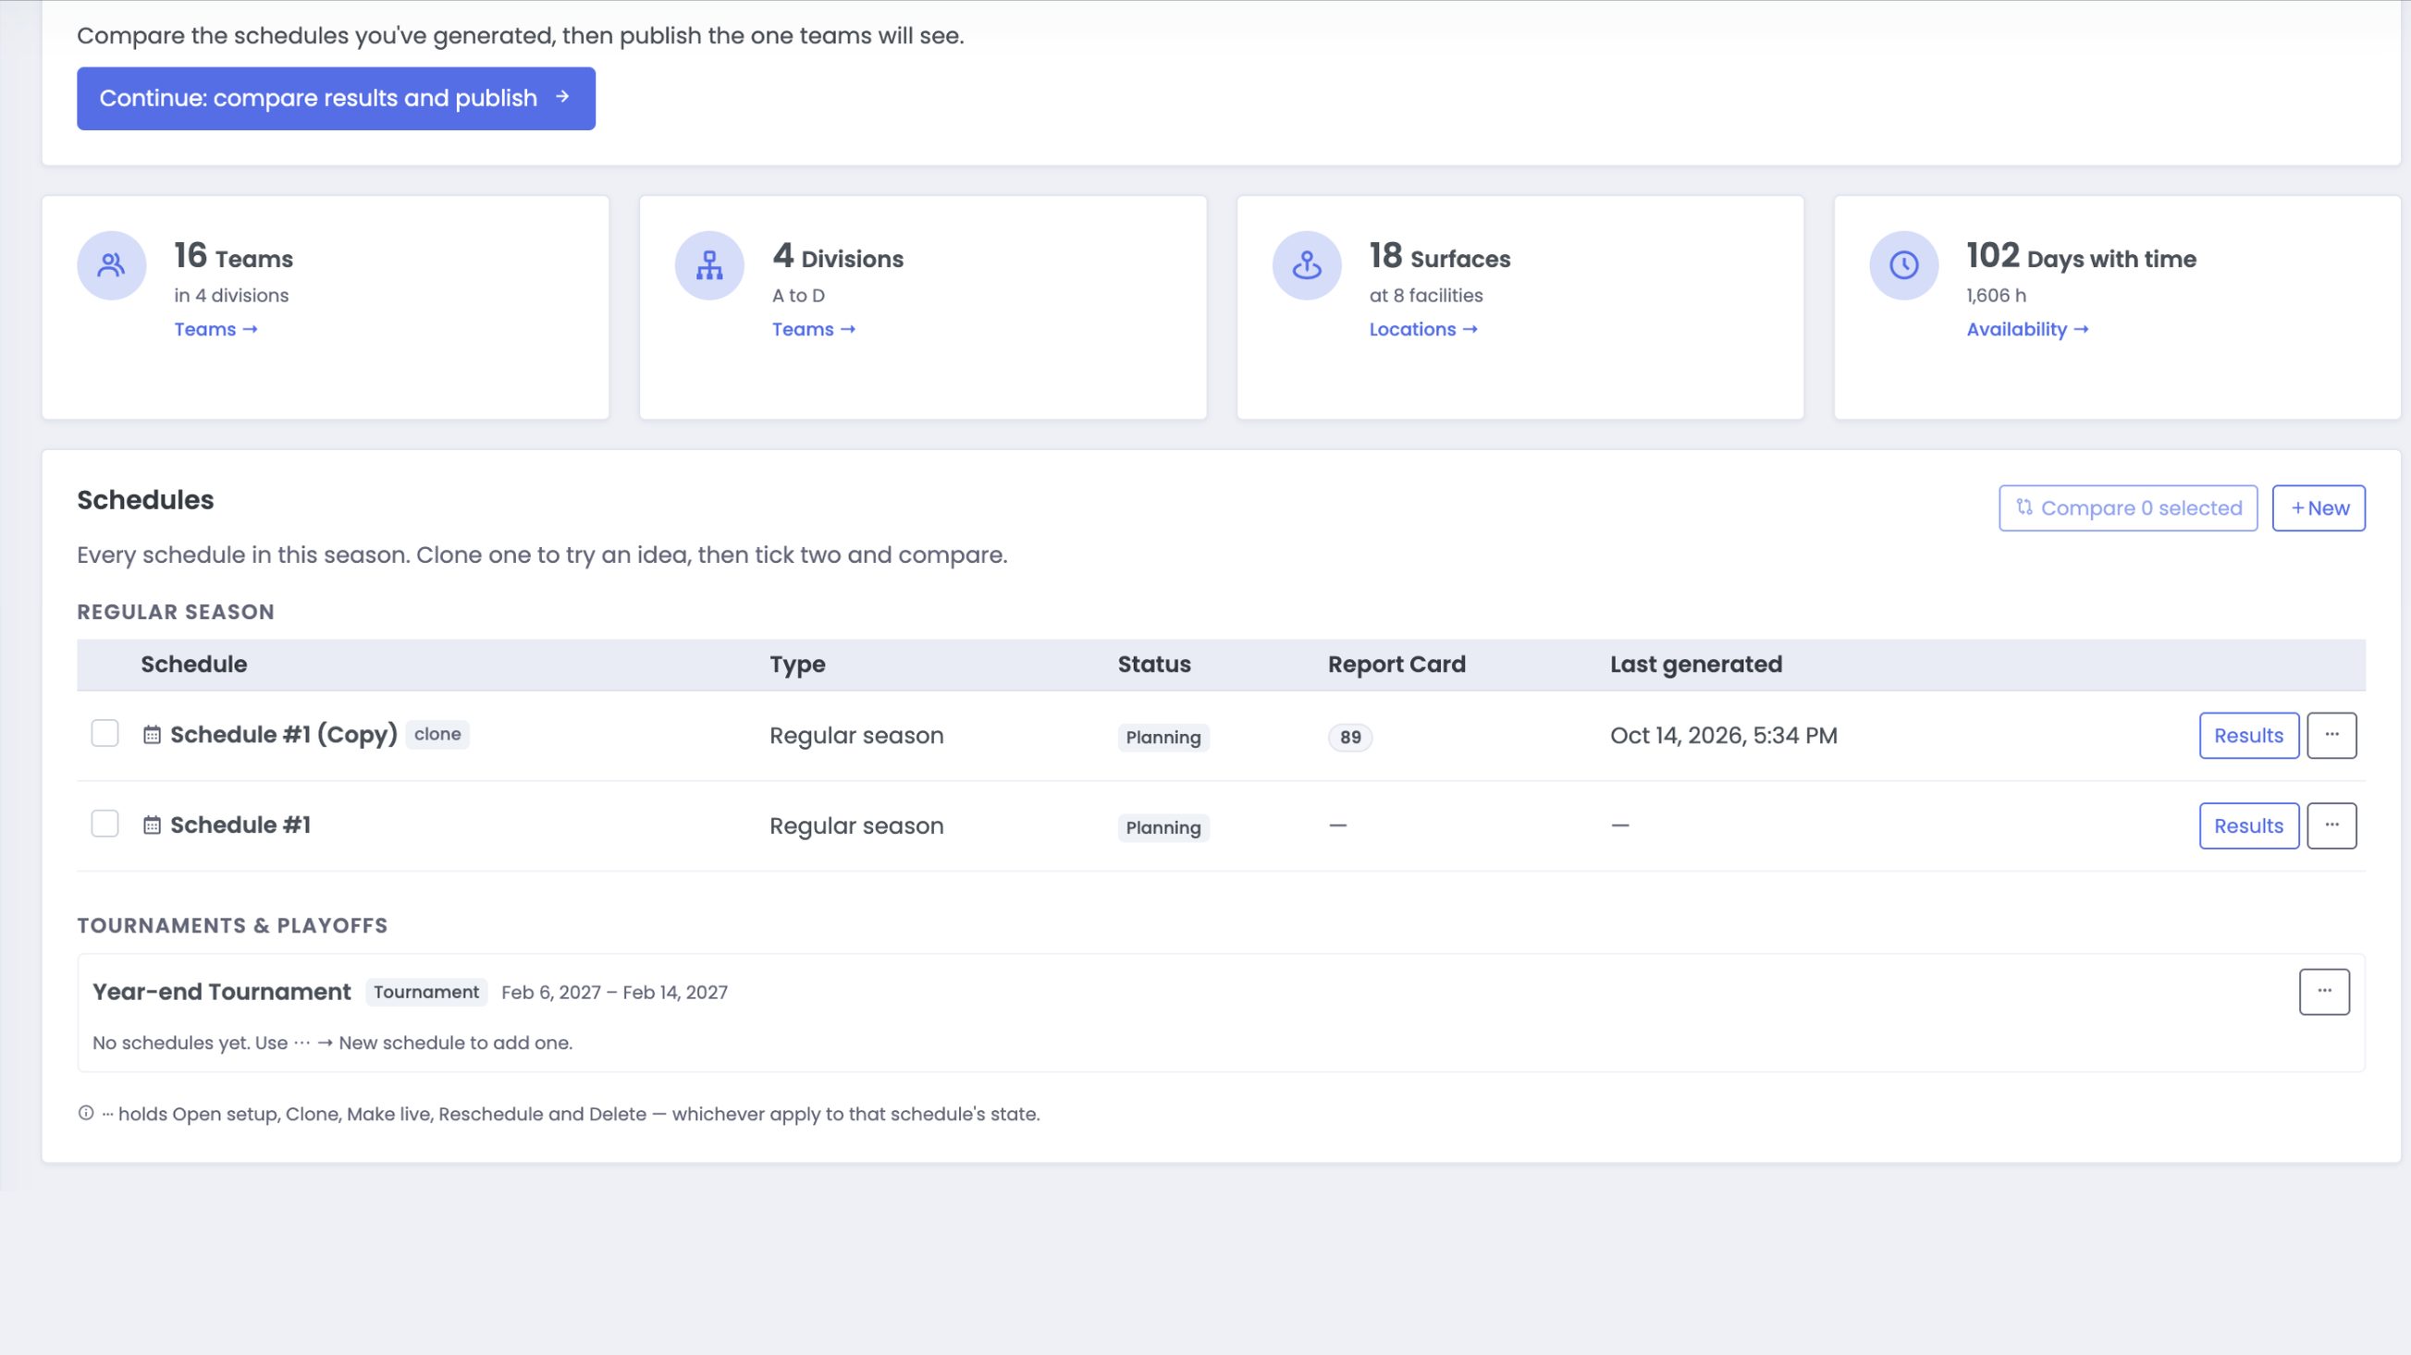Click the Teams people icon
2411x1355 pixels.
pos(111,265)
